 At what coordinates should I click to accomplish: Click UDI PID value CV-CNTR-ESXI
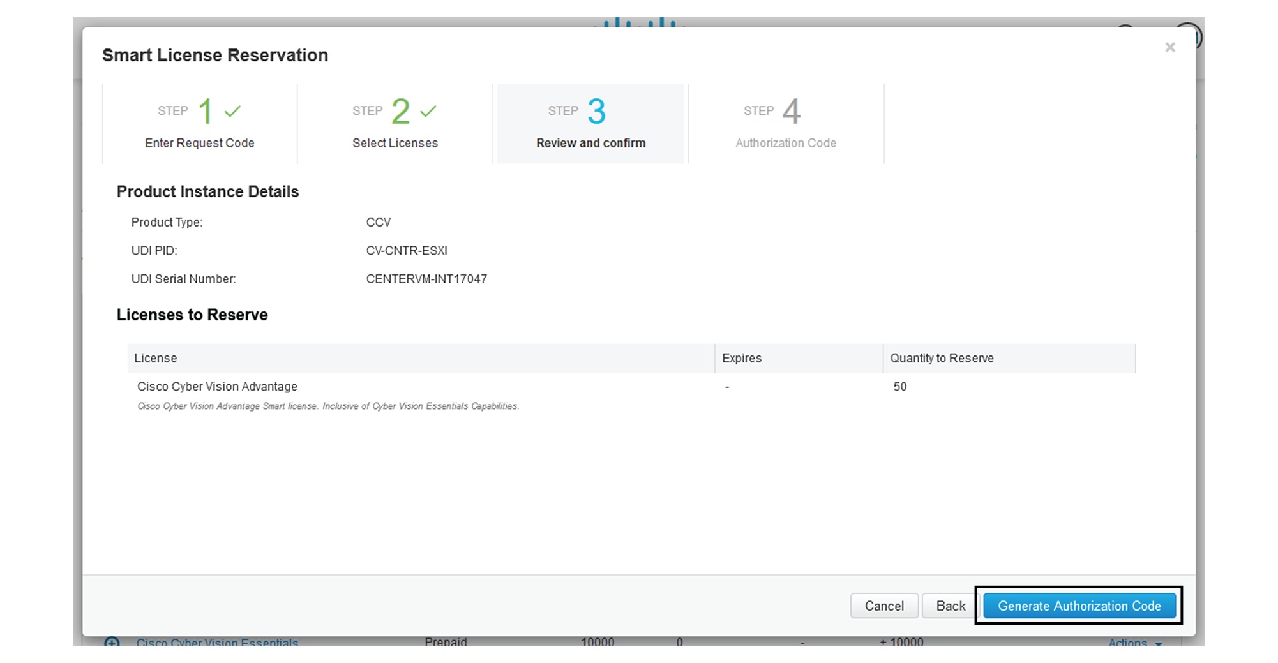click(x=407, y=251)
